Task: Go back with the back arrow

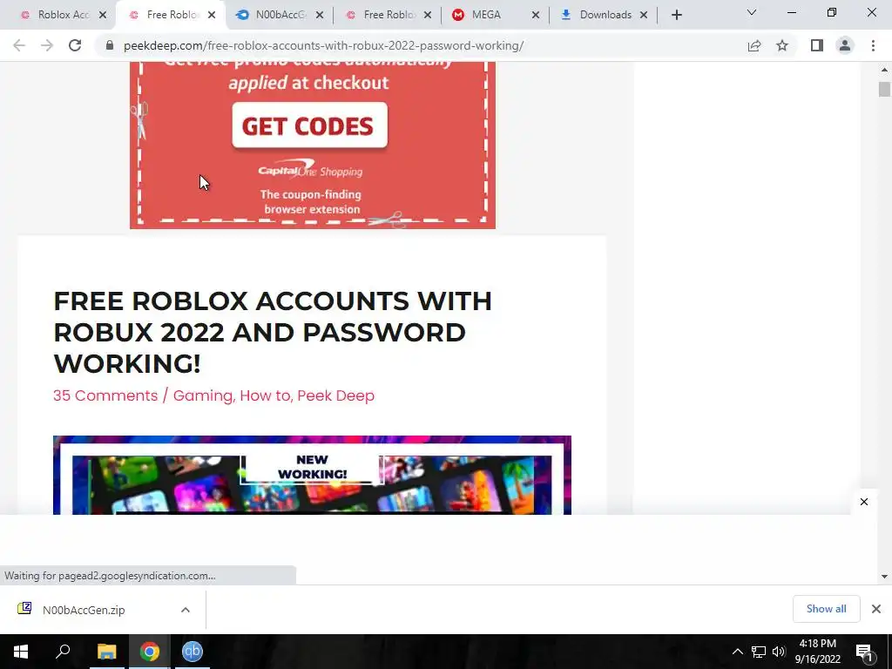Action: point(19,45)
